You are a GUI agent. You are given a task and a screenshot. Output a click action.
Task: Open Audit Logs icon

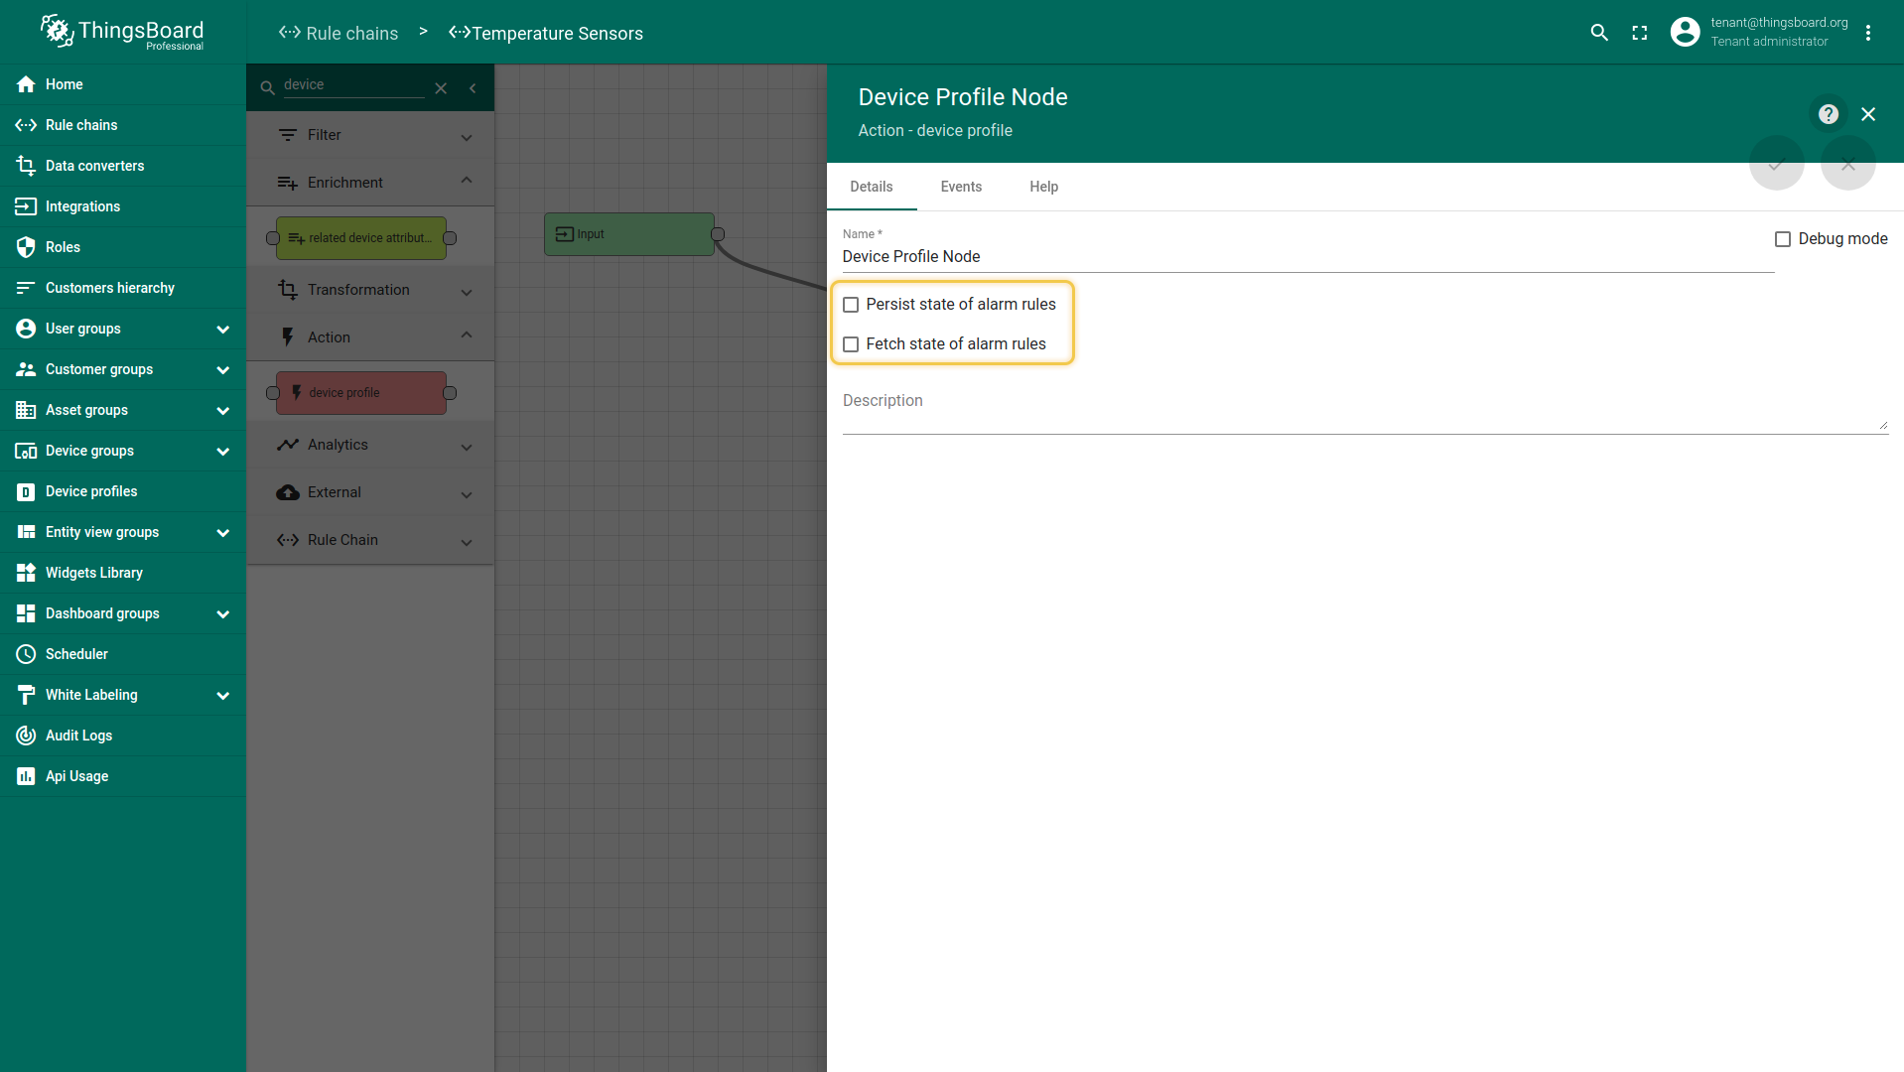26,736
